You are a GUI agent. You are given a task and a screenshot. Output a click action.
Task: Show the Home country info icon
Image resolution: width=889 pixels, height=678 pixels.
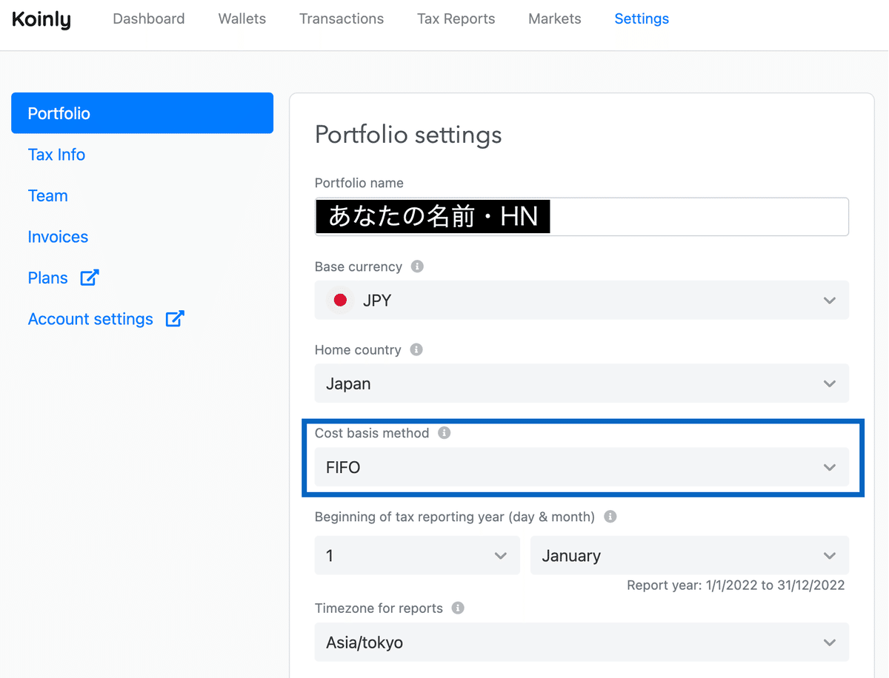click(x=416, y=349)
